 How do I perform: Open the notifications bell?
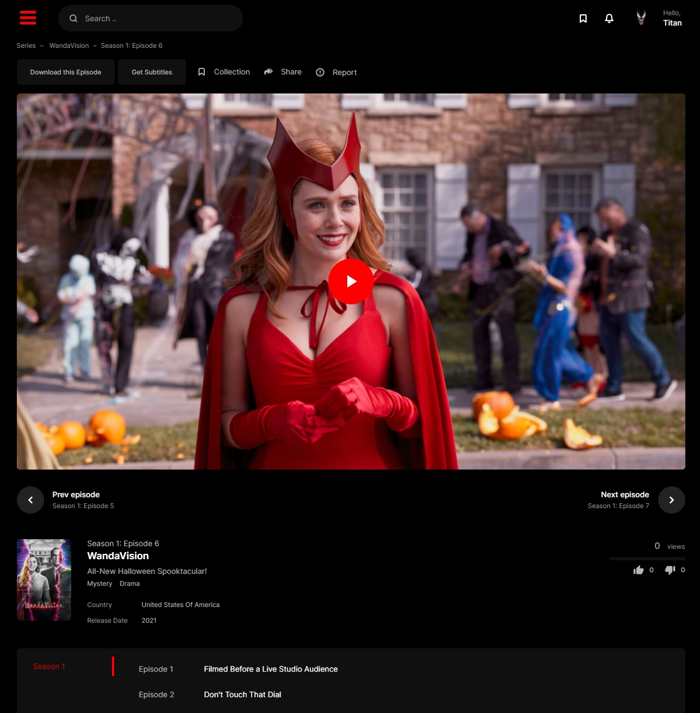[x=609, y=18]
